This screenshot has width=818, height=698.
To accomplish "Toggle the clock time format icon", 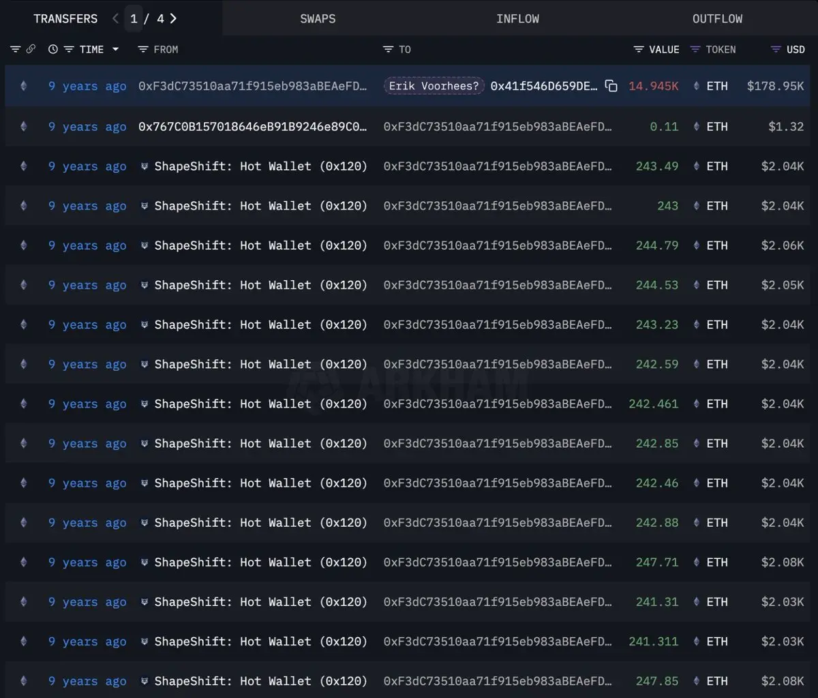I will [x=53, y=49].
